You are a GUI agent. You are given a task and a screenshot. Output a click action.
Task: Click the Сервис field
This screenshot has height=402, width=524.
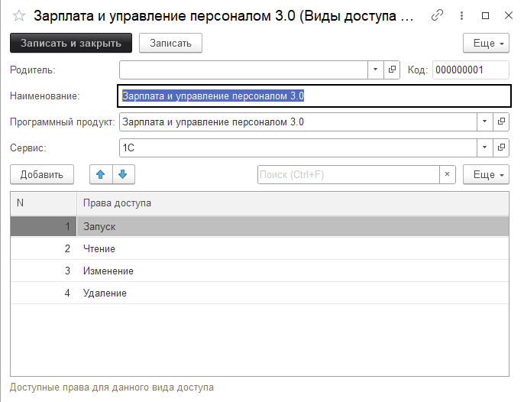point(298,148)
